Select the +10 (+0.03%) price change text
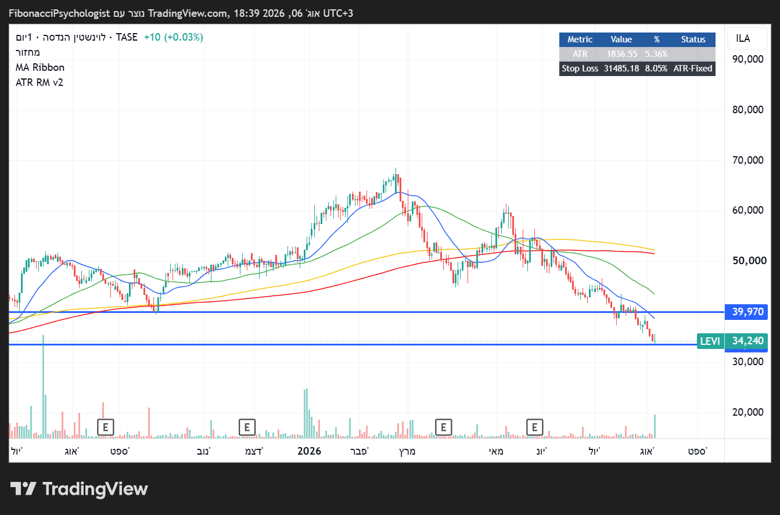The image size is (780, 515). click(x=174, y=37)
